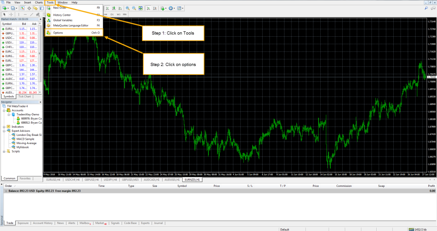Click the search magnifier icon at top right

(x=426, y=8)
